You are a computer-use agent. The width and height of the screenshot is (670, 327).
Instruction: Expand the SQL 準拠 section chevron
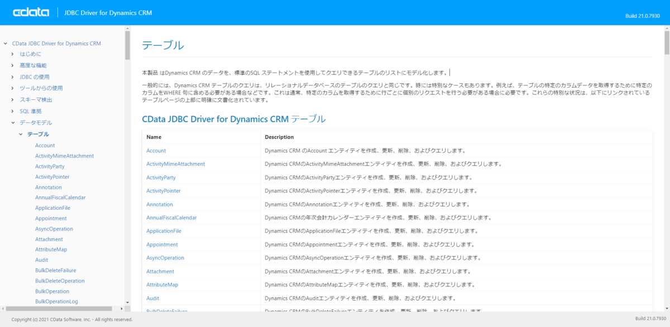(13, 111)
